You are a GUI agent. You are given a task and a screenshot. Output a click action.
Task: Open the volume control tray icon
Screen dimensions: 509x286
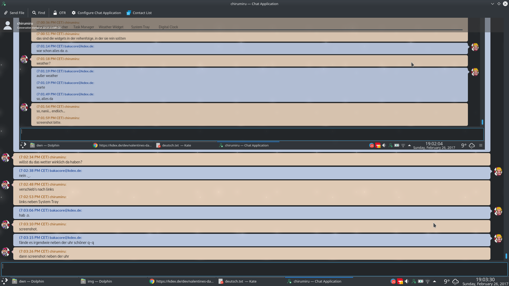407,281
